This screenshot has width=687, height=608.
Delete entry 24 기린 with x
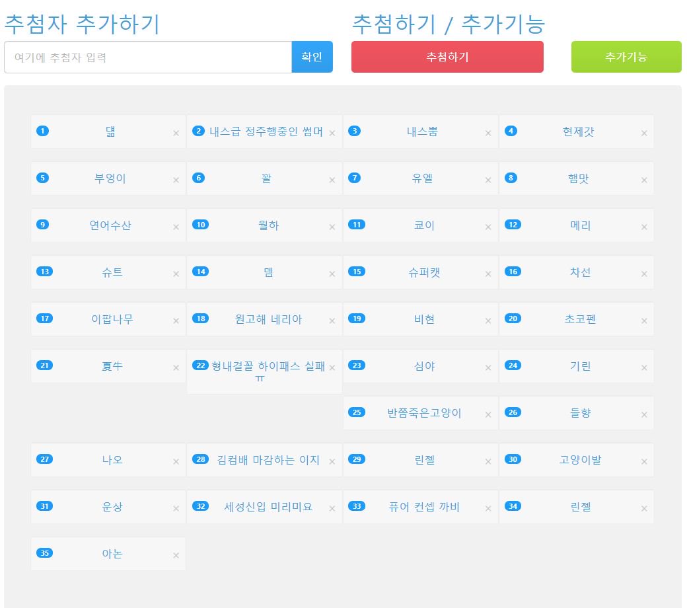point(644,368)
